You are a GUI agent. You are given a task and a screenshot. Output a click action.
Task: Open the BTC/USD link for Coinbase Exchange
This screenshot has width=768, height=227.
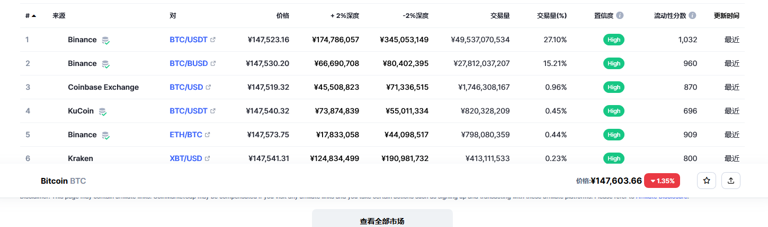pos(186,87)
